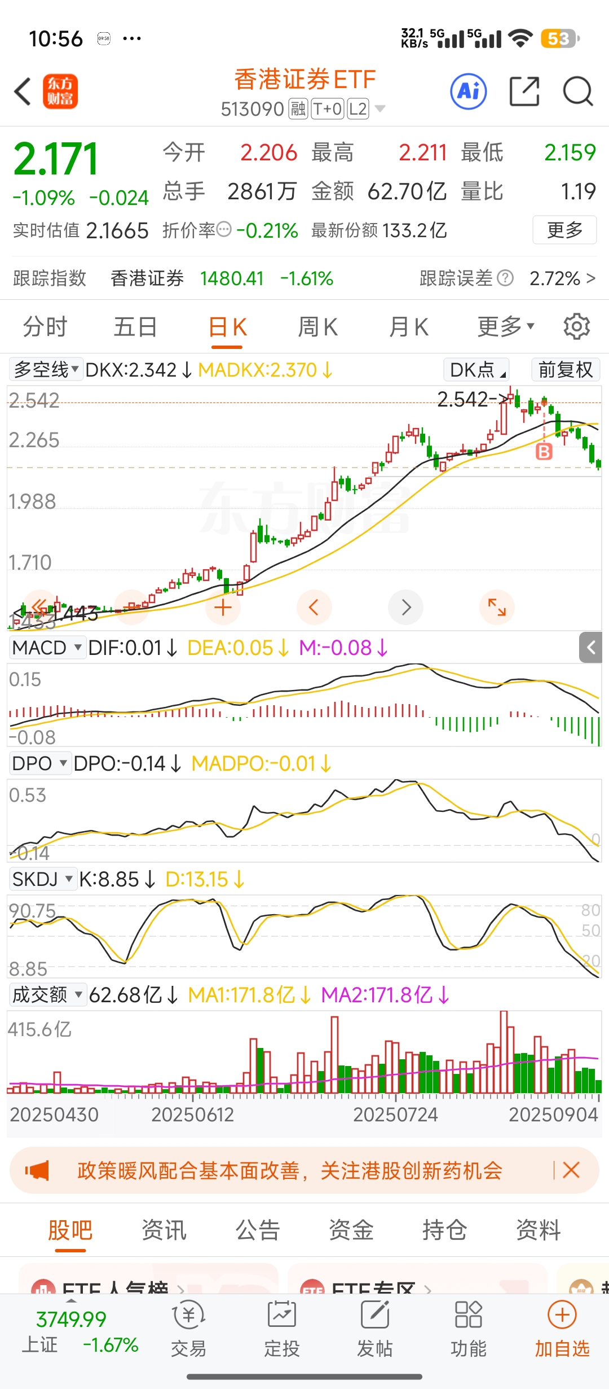Jump to earliest candles double-arrow
609x1389 pixels.
click(x=39, y=608)
